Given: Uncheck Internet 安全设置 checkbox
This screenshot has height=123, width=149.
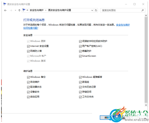Looking at the screenshot, I should (28, 46).
